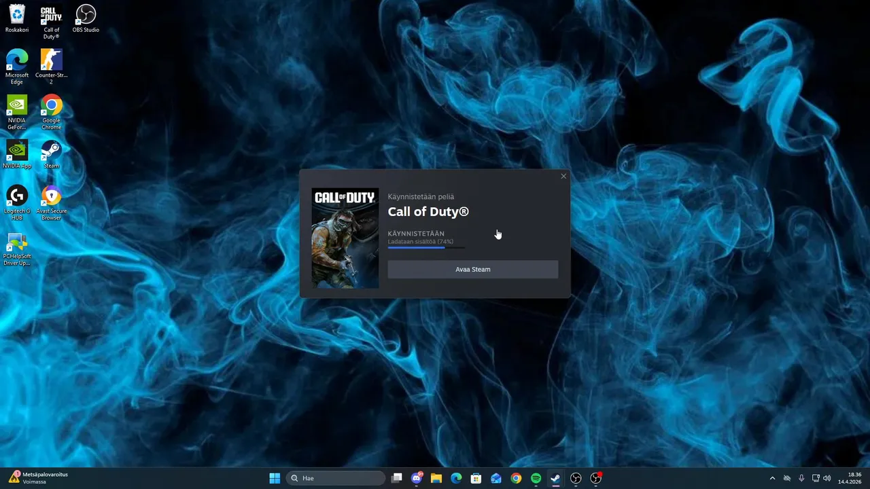Select the OBS Studio desktop shortcut
This screenshot has width=870, height=489.
click(x=86, y=19)
